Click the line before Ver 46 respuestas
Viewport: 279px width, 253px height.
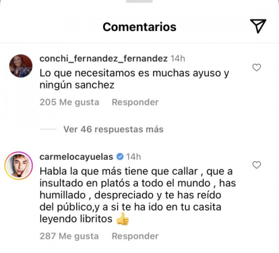point(48,129)
